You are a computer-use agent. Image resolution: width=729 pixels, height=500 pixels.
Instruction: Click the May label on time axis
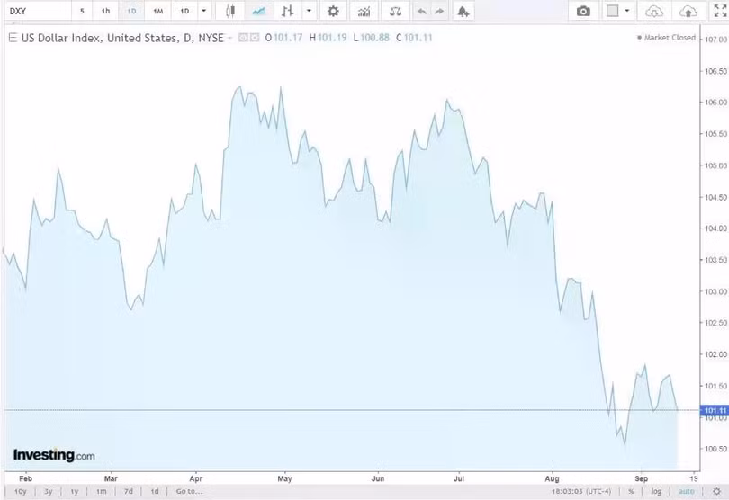point(284,478)
